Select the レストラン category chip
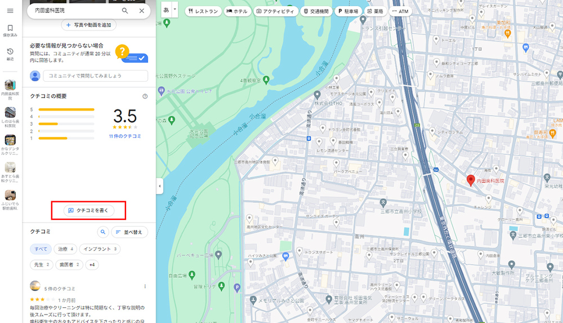The height and width of the screenshot is (323, 563). (x=203, y=11)
